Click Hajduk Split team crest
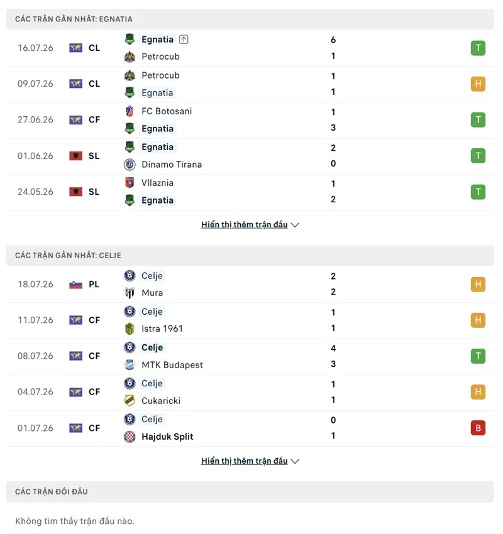 [130, 437]
